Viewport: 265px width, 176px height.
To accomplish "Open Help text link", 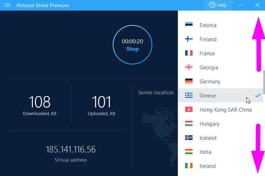I will [222, 5].
